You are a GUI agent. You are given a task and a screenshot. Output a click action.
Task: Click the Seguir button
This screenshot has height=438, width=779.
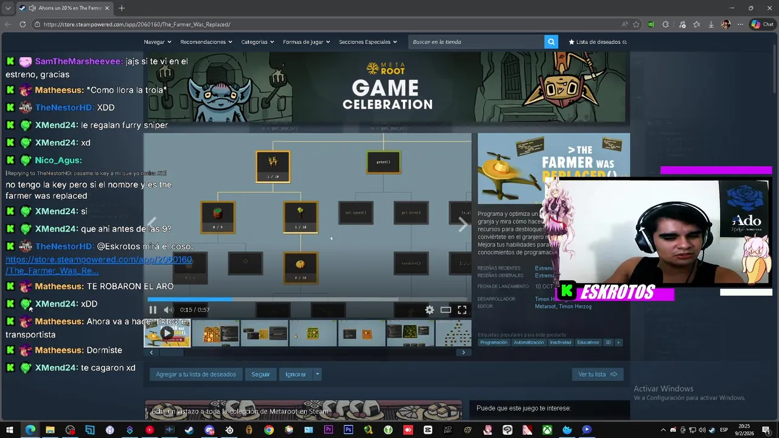[x=260, y=374]
